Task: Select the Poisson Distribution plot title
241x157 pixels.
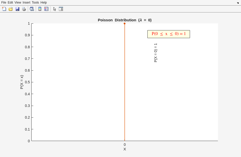Action: pyautogui.click(x=124, y=20)
